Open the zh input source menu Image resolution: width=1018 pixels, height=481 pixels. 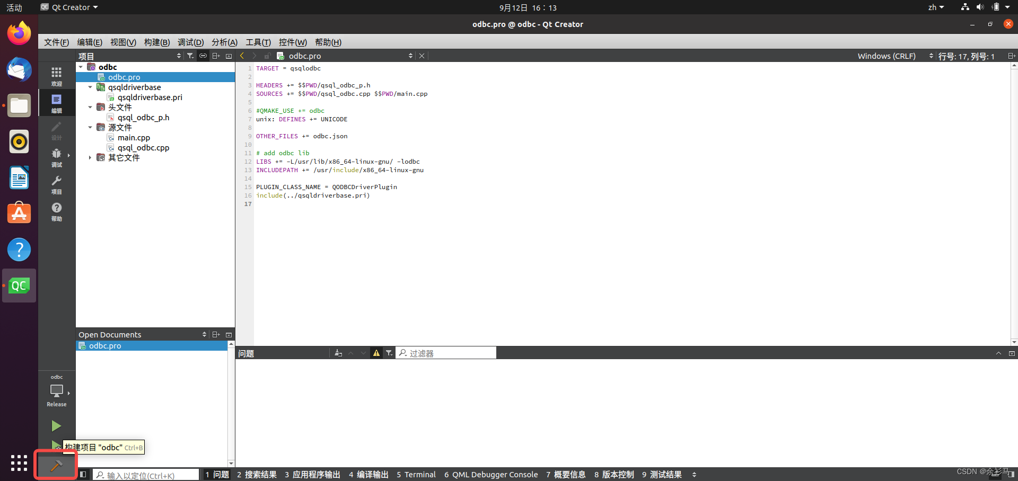pos(936,7)
